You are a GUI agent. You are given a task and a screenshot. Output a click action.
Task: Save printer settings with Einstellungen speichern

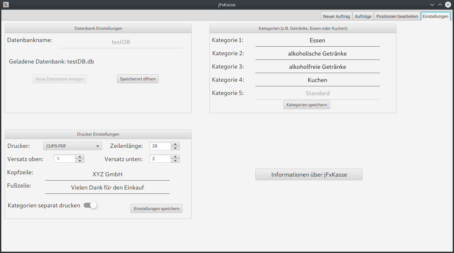156,209
